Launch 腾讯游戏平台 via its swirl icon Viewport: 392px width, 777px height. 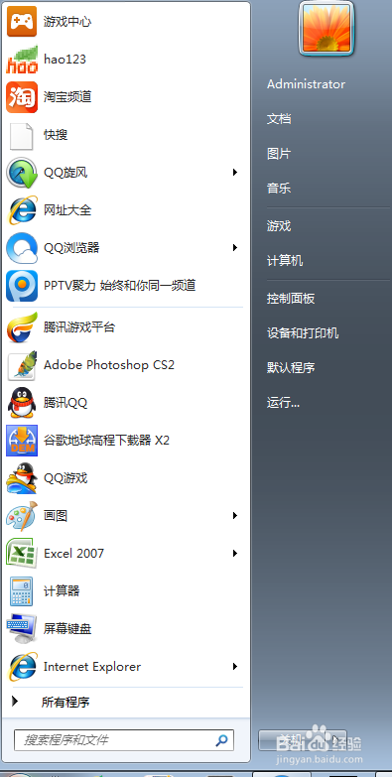(22, 327)
